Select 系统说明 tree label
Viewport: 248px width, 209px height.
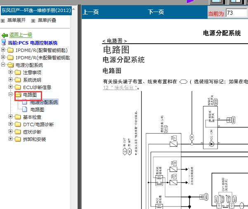pos(32,80)
